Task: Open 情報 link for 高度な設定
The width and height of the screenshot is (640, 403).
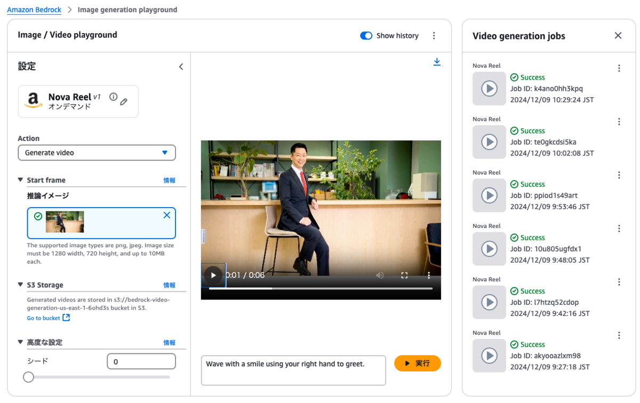Action: point(169,343)
